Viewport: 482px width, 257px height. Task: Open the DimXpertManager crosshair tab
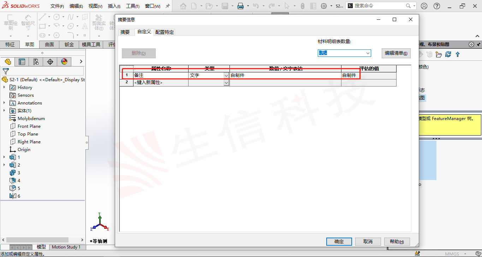coord(50,62)
